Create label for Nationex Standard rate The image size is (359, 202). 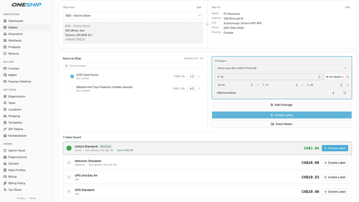[335, 163]
